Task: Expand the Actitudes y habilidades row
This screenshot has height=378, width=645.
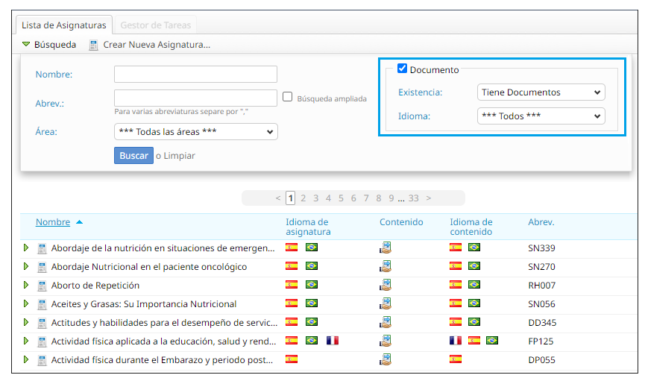Action: (x=26, y=322)
